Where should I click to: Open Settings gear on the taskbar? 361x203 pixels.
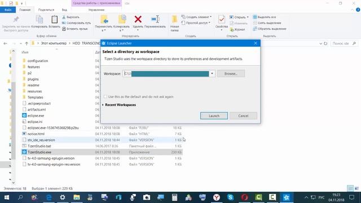click(x=63, y=197)
